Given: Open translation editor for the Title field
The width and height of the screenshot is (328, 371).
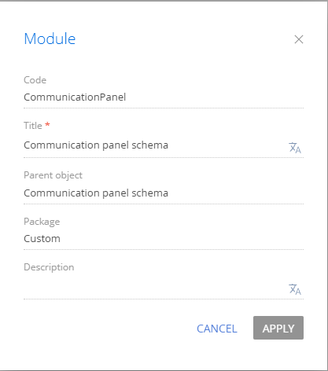Looking at the screenshot, I should tap(295, 148).
